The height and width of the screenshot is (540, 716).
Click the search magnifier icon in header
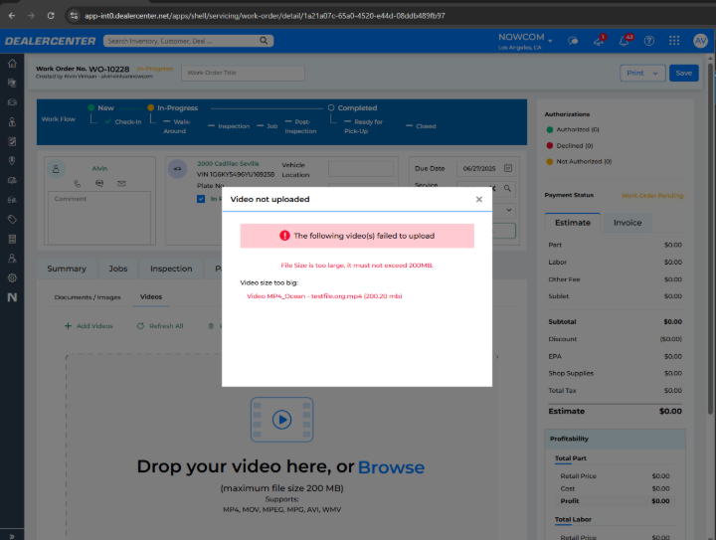click(264, 41)
